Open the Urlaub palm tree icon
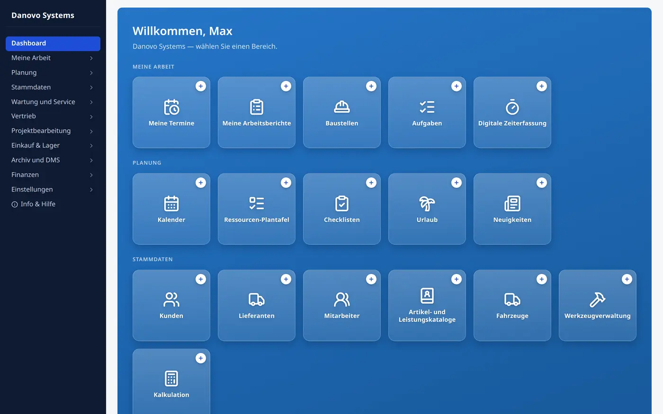The image size is (663, 414). tap(427, 203)
